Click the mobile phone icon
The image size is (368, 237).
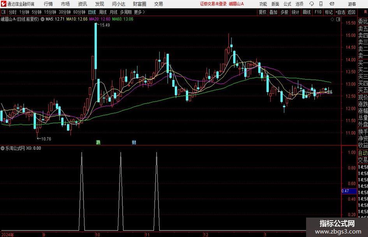tap(321, 4)
